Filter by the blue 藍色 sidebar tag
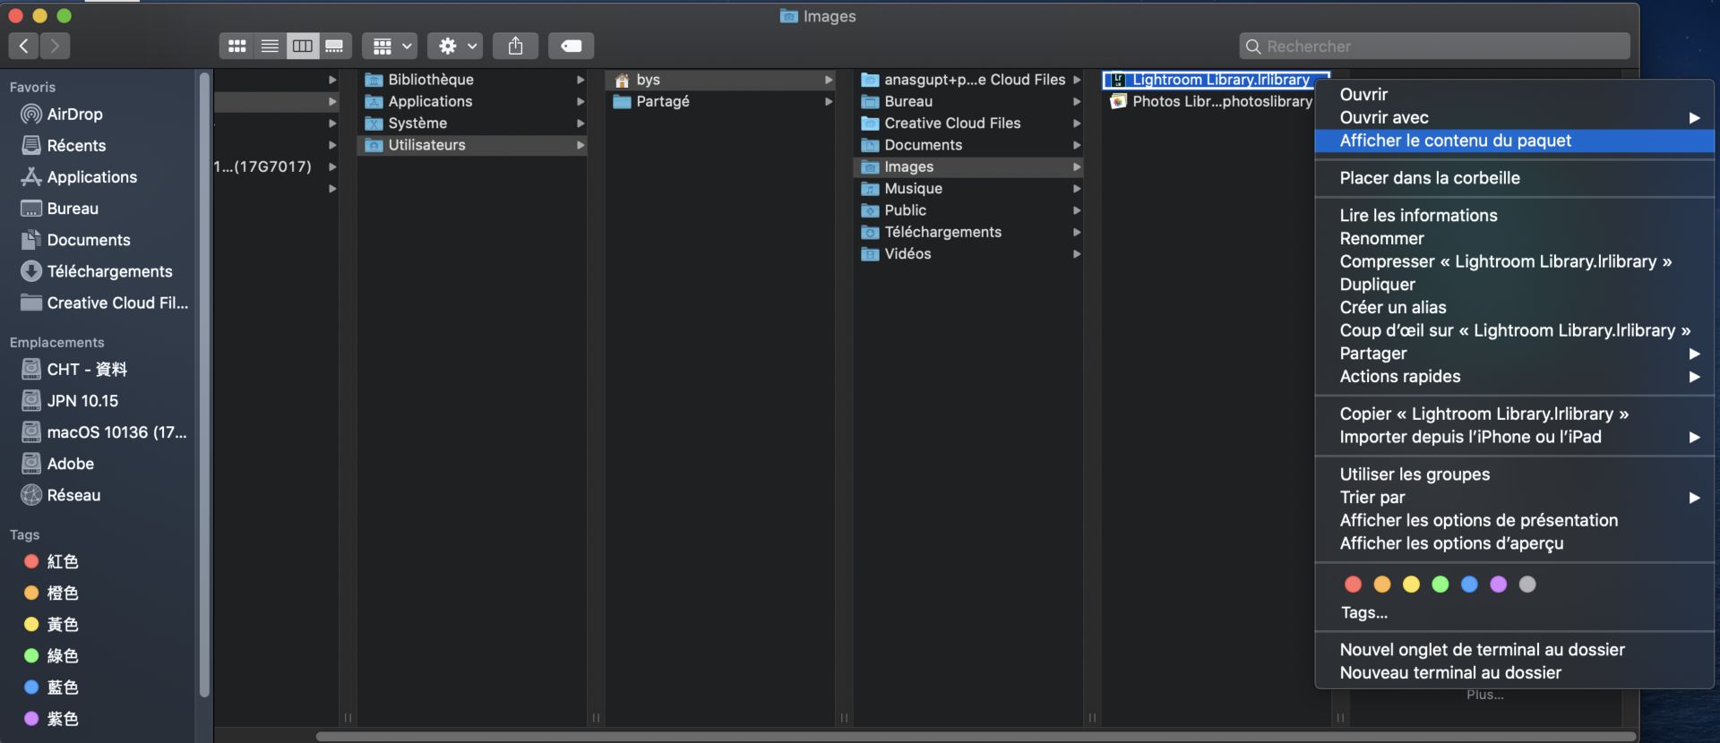The height and width of the screenshot is (743, 1720). (x=51, y=687)
